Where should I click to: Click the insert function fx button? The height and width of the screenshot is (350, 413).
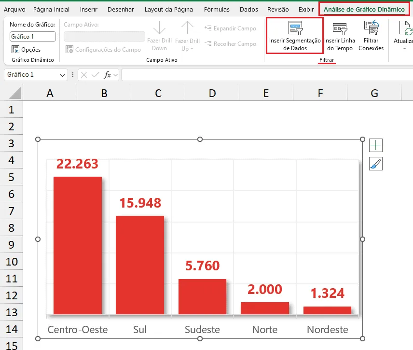pyautogui.click(x=107, y=75)
